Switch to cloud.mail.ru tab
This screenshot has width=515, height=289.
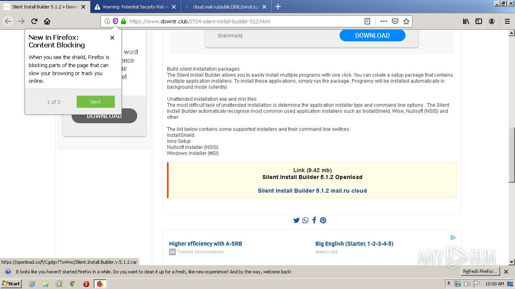[x=225, y=7]
